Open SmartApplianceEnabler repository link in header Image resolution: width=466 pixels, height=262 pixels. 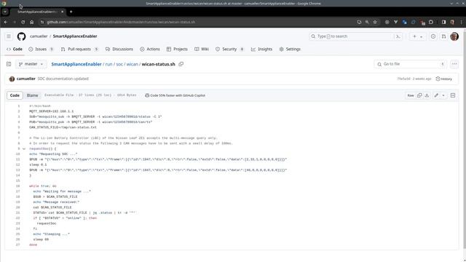(x=75, y=36)
